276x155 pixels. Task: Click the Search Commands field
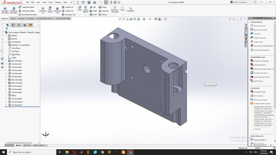coord(243,2)
